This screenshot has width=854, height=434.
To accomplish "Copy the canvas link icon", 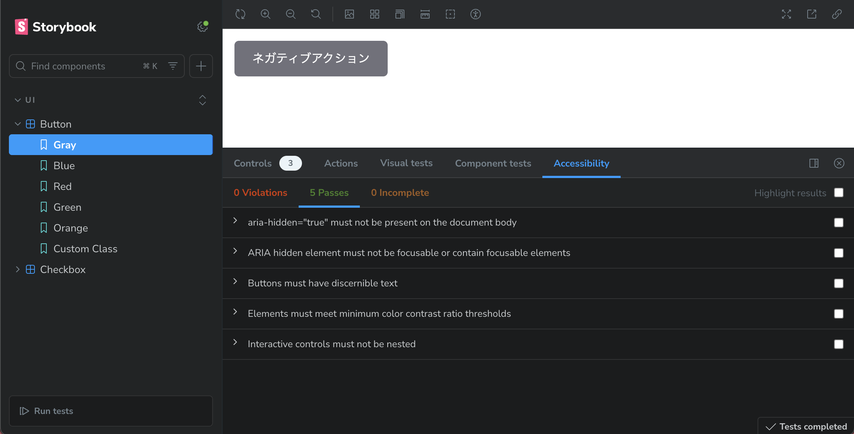I will pyautogui.click(x=837, y=14).
